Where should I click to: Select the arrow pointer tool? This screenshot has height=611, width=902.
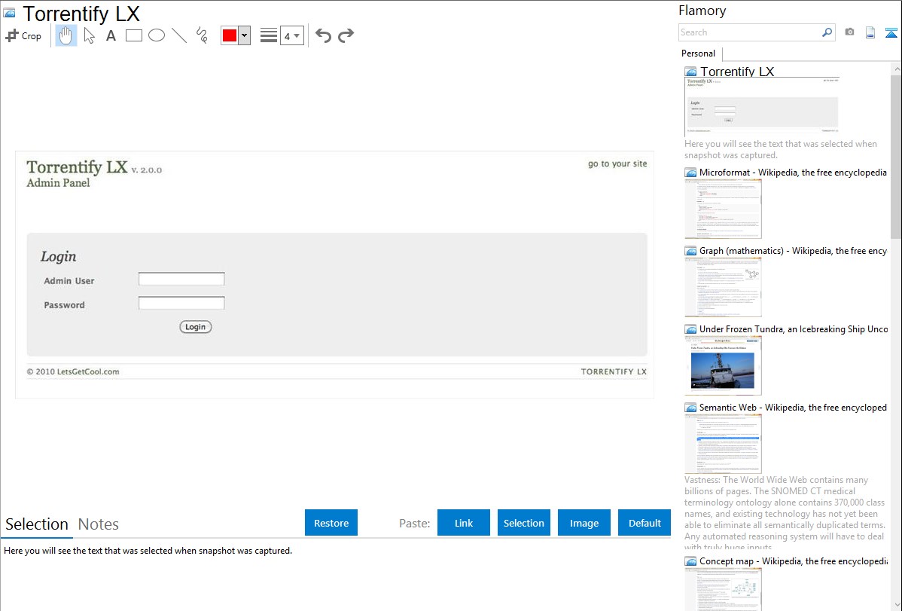[x=89, y=35]
